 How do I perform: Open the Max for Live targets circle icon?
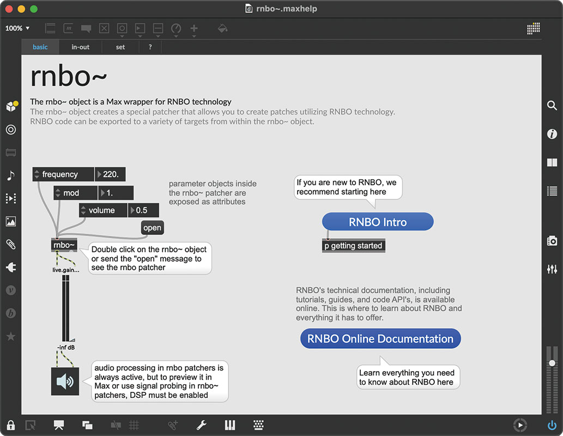click(x=11, y=130)
